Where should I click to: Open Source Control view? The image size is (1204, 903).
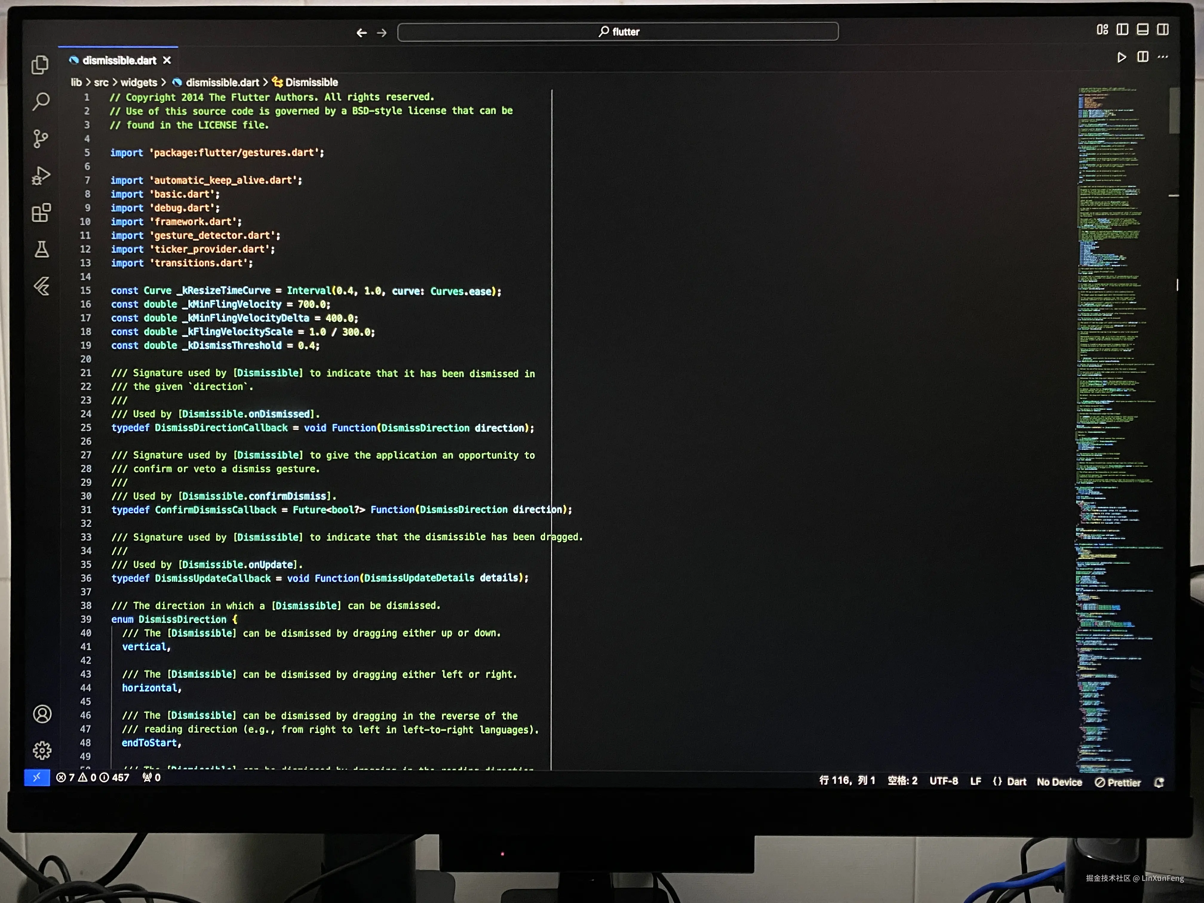(40, 138)
